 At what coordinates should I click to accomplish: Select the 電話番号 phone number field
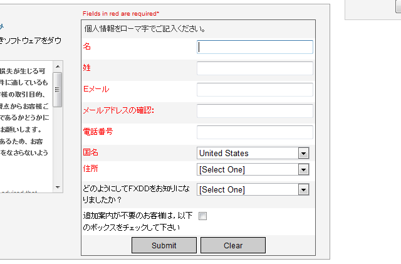click(254, 132)
